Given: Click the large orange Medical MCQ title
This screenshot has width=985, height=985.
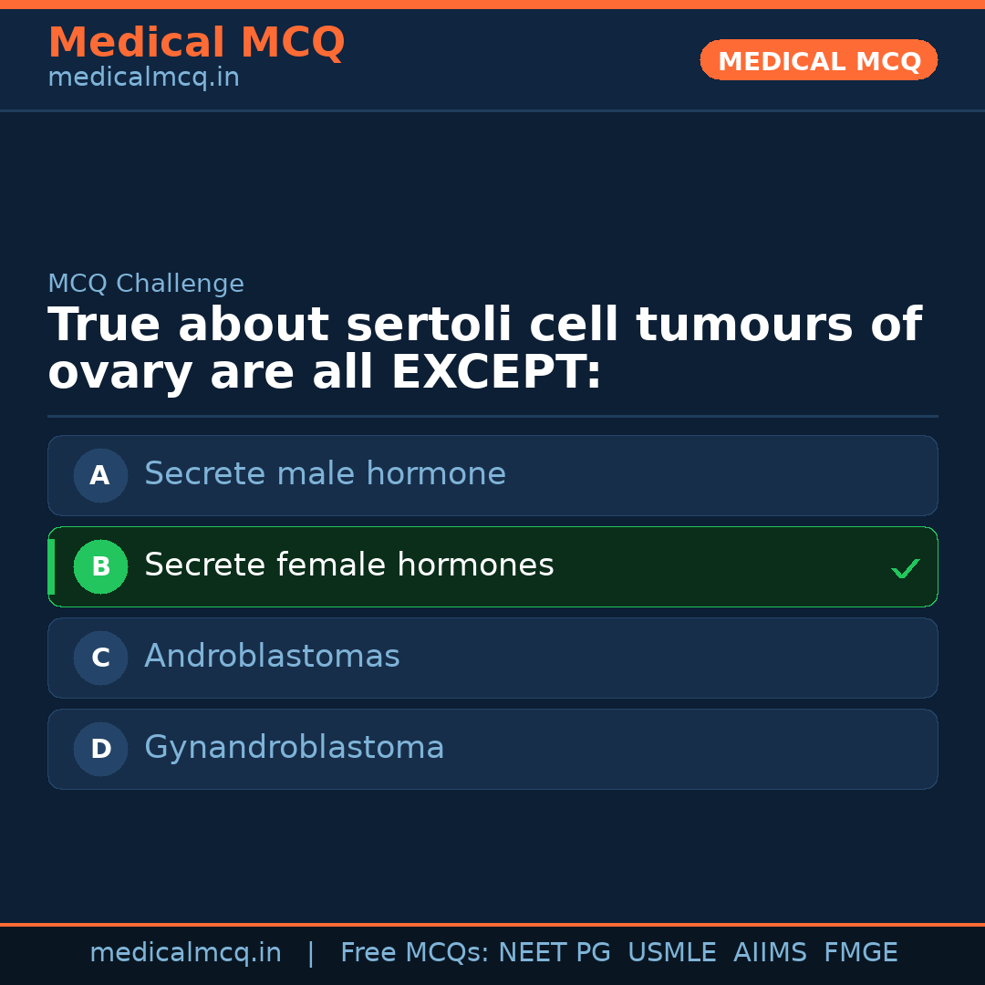Looking at the screenshot, I should (196, 43).
